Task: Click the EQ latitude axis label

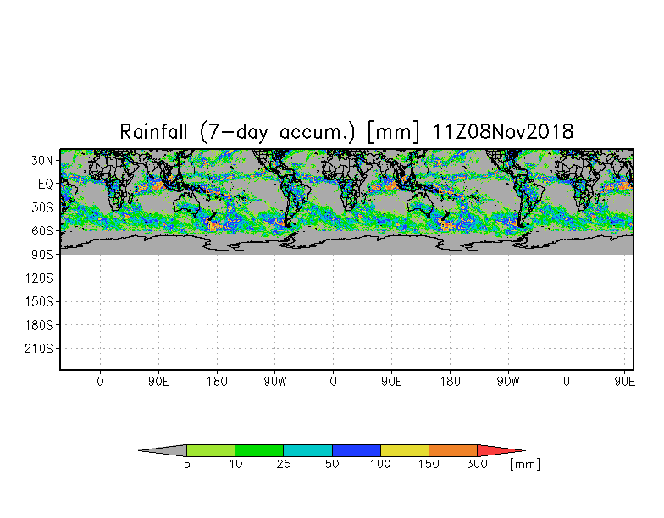Action: pos(46,185)
